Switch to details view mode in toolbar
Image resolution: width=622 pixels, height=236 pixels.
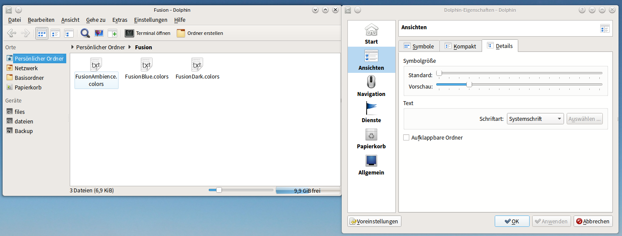[68, 33]
